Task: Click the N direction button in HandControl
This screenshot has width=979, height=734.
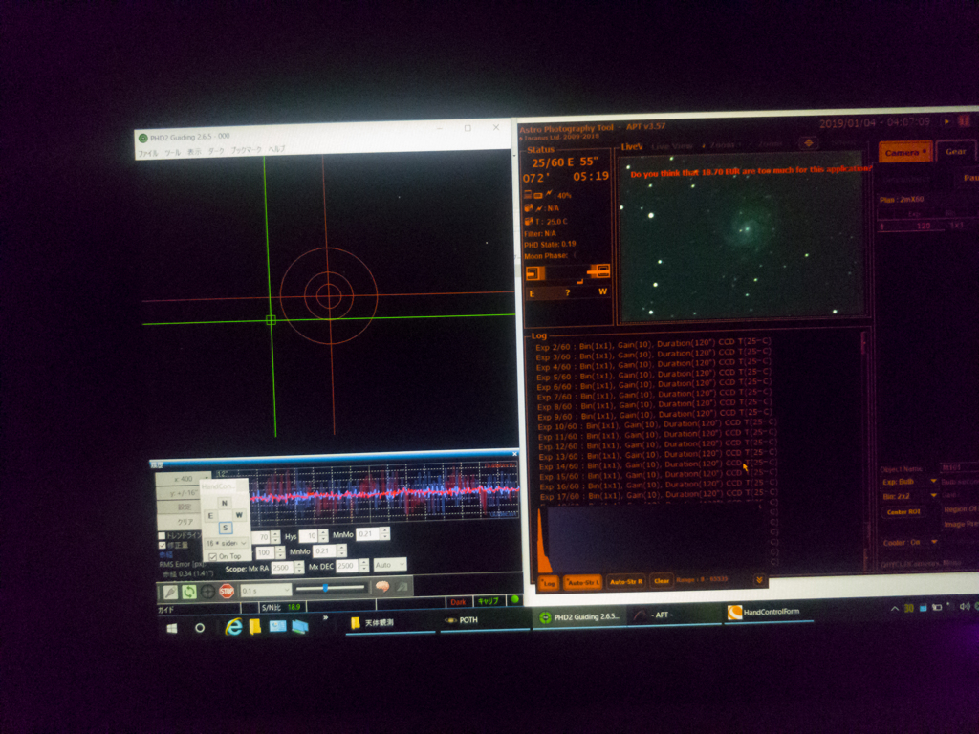Action: tap(224, 503)
